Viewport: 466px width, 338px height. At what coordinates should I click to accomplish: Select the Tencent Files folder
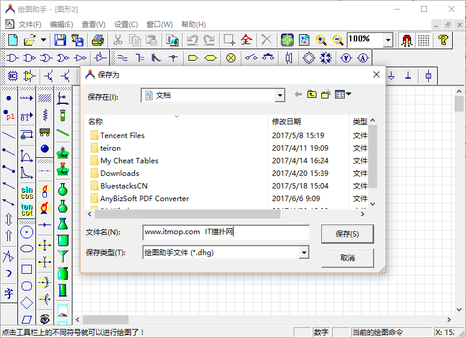tap(118, 136)
